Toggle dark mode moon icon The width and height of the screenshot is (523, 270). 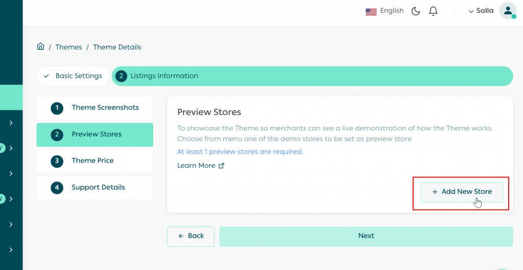click(x=416, y=11)
